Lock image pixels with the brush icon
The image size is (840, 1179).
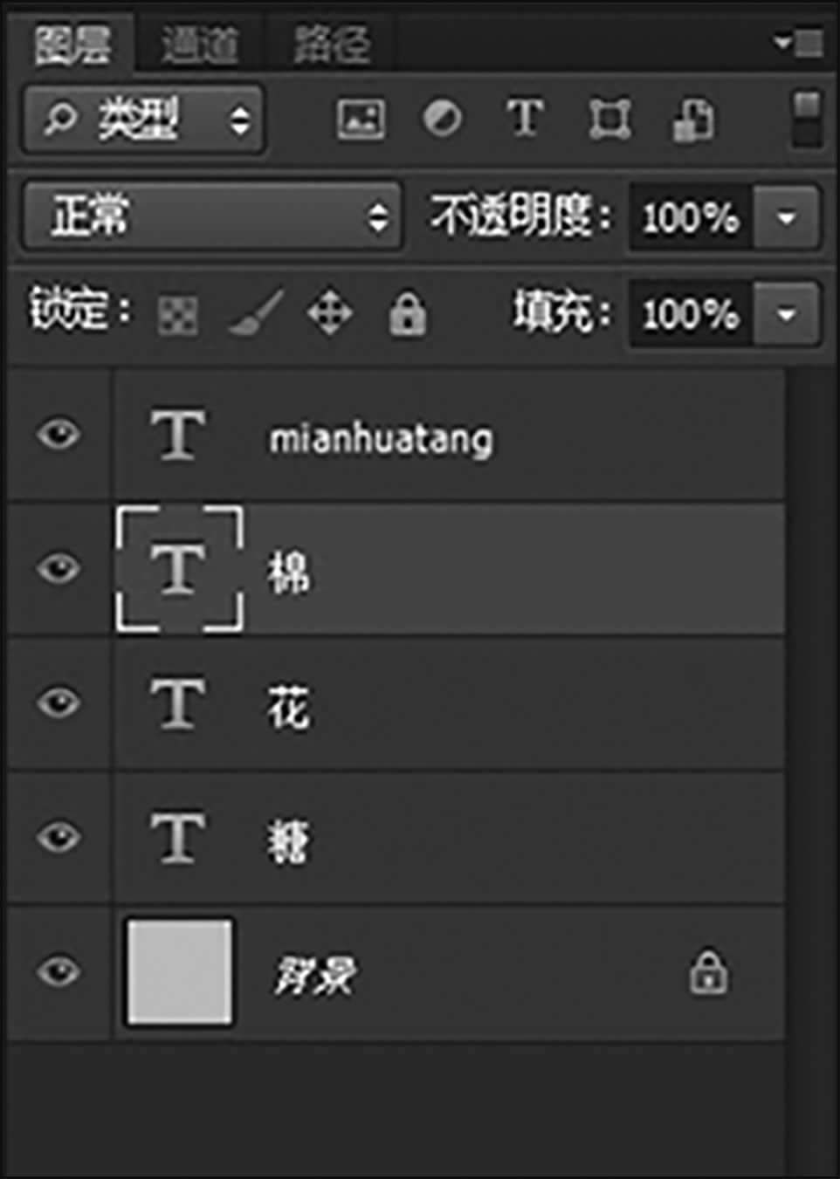255,313
